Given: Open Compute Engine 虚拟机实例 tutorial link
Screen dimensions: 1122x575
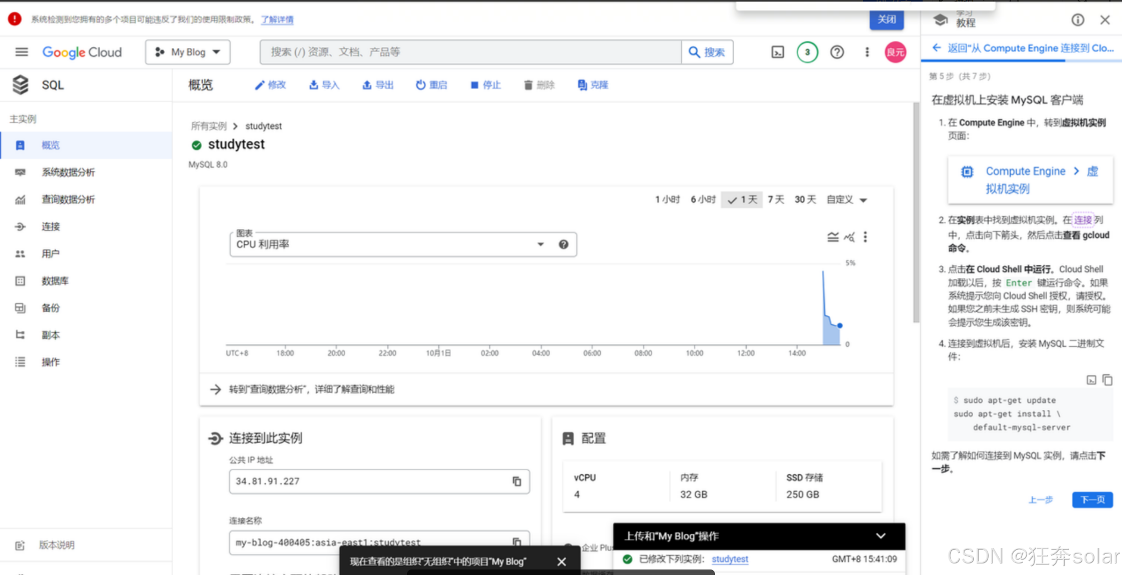Looking at the screenshot, I should coord(1031,180).
